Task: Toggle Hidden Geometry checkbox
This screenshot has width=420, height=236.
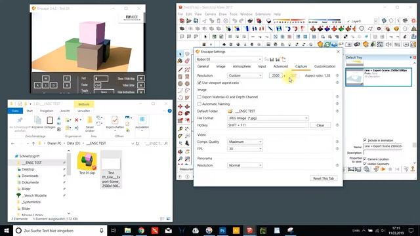Action: click(x=365, y=163)
